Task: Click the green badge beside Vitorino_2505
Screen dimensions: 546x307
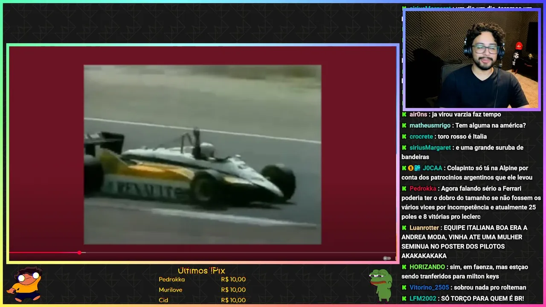Action: tap(404, 287)
